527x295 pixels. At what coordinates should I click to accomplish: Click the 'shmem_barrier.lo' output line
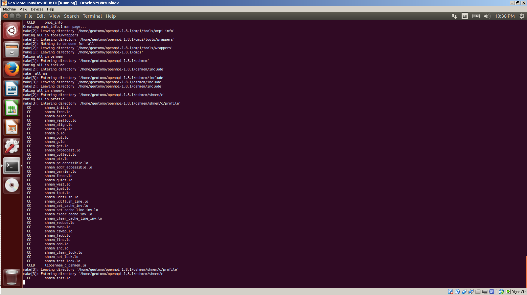(60, 171)
